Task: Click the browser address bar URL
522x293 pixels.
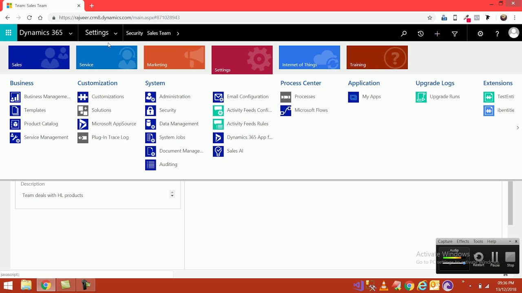Action: tap(119, 18)
